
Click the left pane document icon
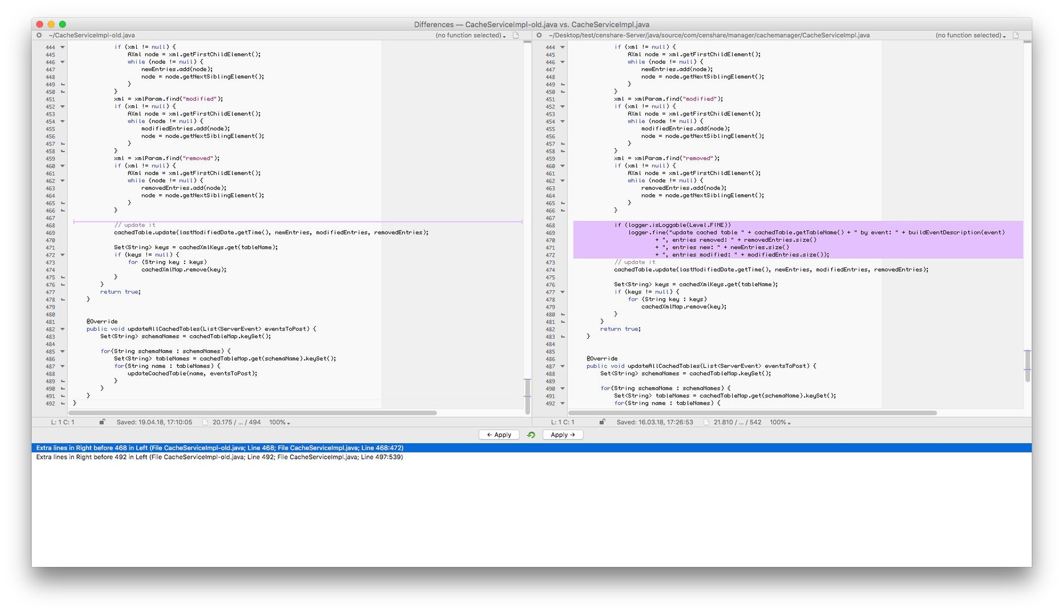tap(516, 35)
